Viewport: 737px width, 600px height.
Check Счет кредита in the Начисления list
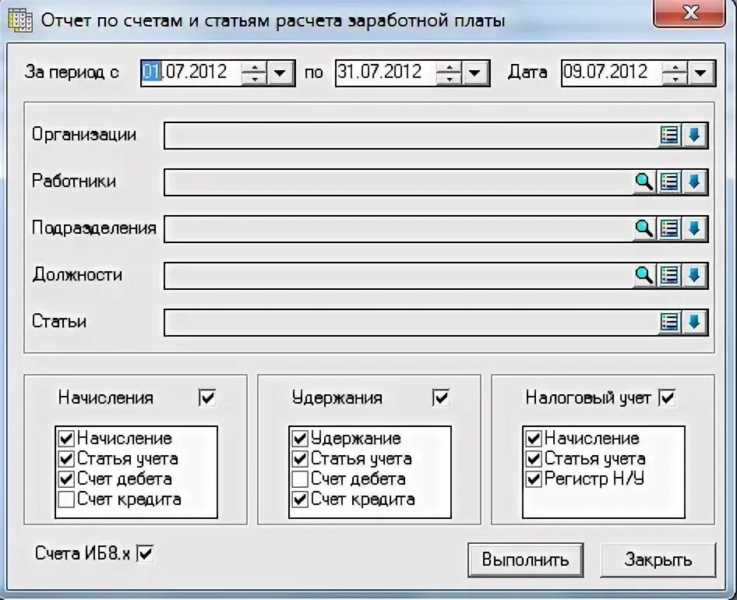click(66, 499)
